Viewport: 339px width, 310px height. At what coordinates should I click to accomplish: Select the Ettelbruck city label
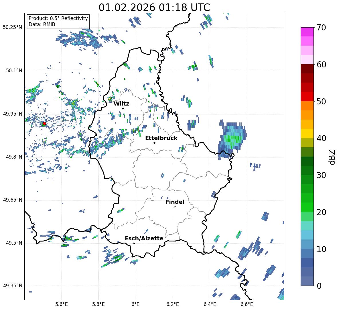click(161, 138)
